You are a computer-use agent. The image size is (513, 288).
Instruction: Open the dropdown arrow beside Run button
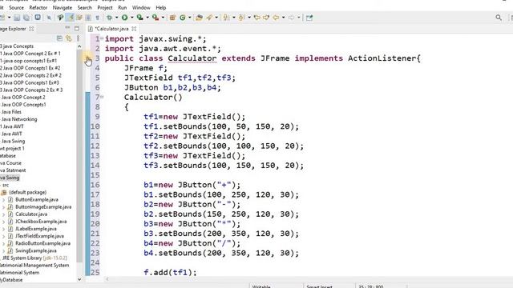[x=131, y=18]
